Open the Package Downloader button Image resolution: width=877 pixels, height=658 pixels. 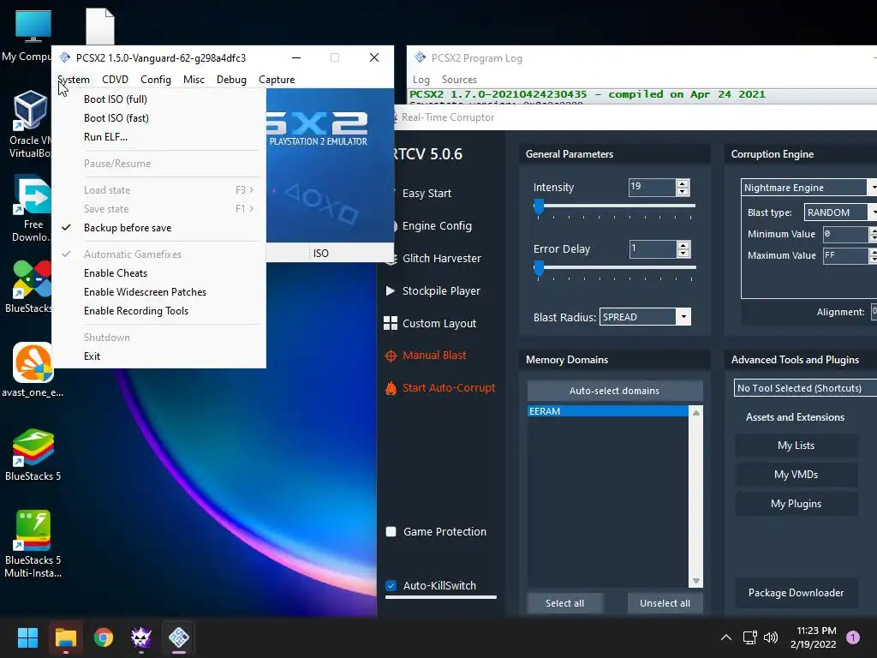796,593
